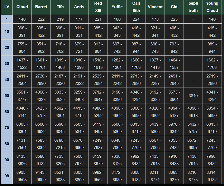
Task: Click Yuffie's level 1 value 100
Action: 117,19
